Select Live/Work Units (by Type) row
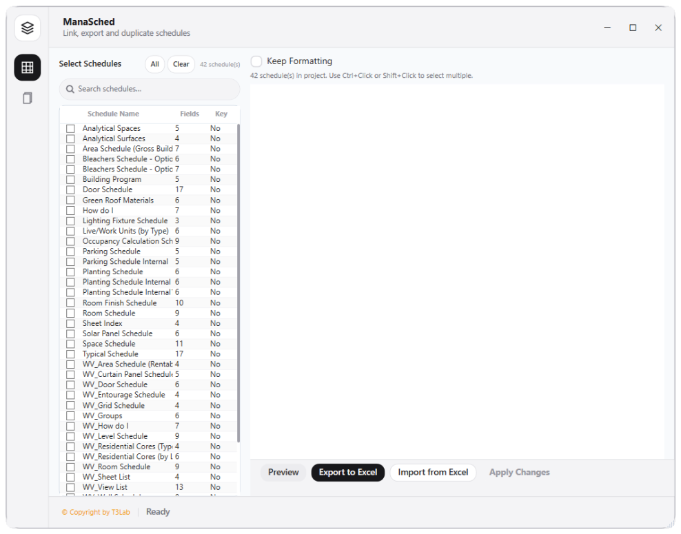This screenshot has height=534, width=681. (x=148, y=231)
